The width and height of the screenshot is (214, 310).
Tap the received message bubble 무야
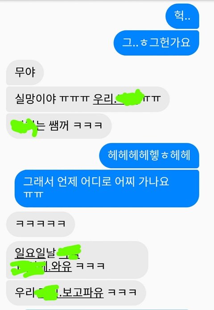pyautogui.click(x=25, y=72)
